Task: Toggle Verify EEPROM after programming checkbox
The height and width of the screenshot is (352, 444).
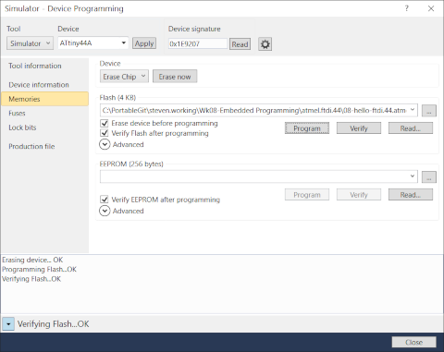Action: coord(105,200)
